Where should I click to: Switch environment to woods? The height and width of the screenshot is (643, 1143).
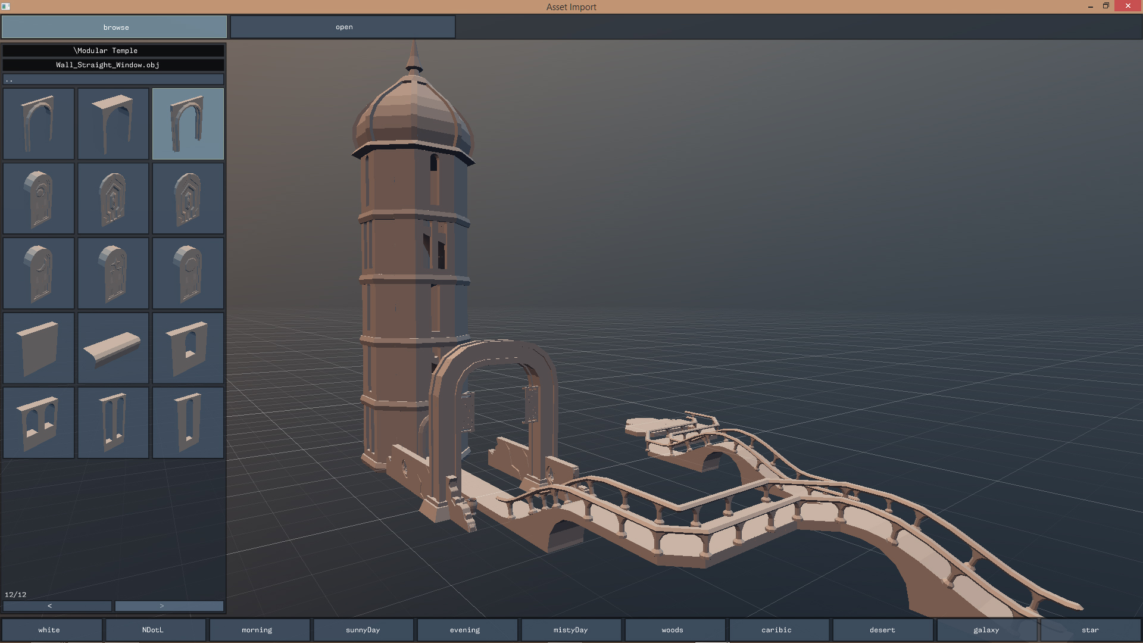point(675,630)
